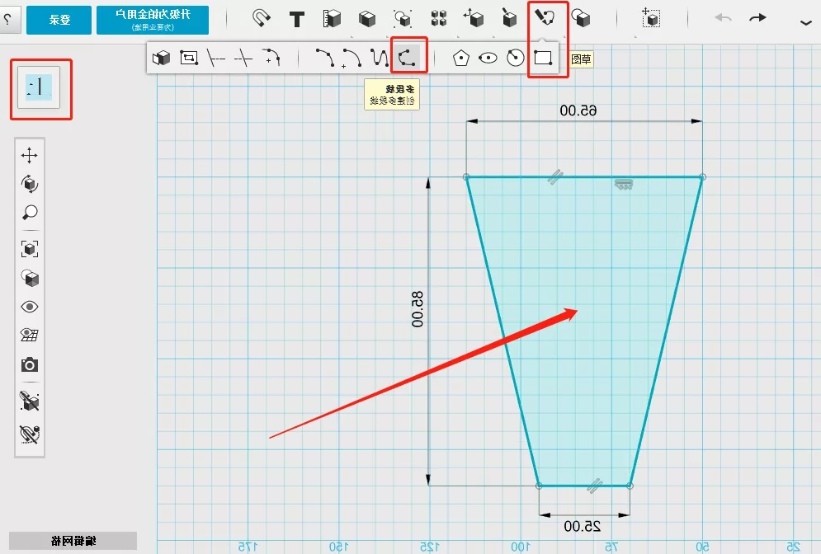The width and height of the screenshot is (821, 554).
Task: Click the black curved arrow button
Action: (757, 18)
